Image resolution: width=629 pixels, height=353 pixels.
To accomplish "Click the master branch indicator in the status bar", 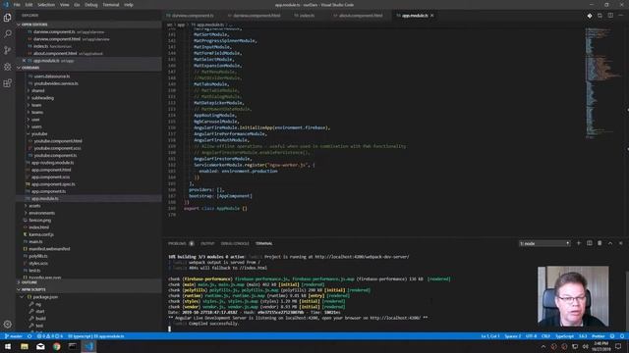I will 14,336.
